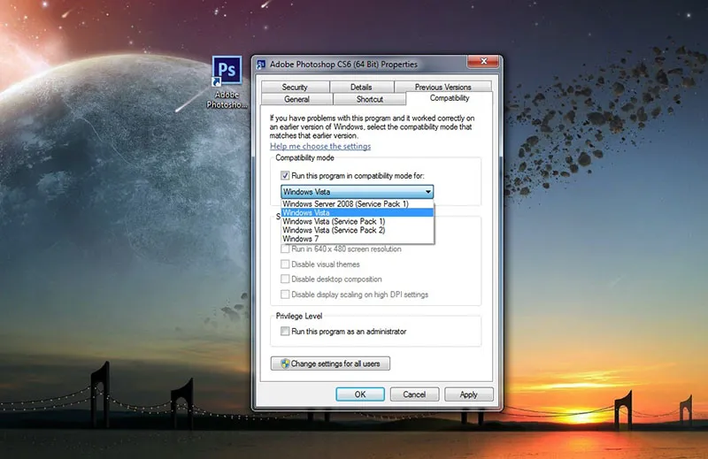The height and width of the screenshot is (459, 708).
Task: Toggle Disable display scaling on high DPI
Action: click(285, 295)
